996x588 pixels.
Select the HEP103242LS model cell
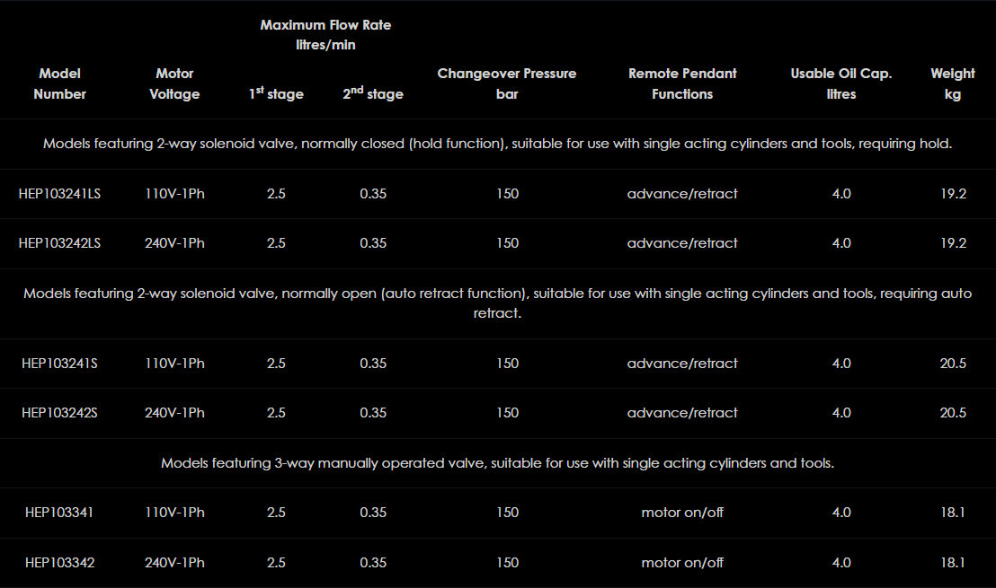coord(59,243)
